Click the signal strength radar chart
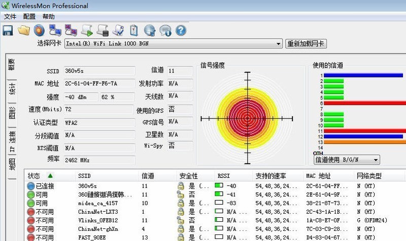 (x=247, y=118)
